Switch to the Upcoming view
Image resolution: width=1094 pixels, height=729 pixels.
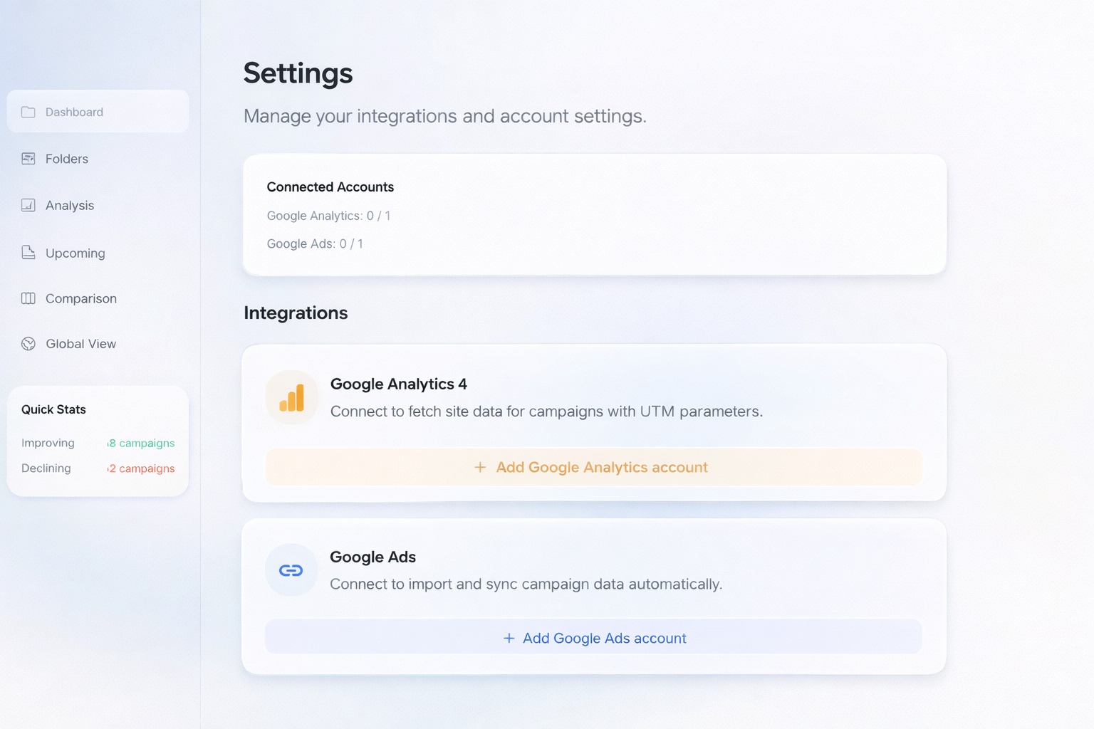(75, 252)
